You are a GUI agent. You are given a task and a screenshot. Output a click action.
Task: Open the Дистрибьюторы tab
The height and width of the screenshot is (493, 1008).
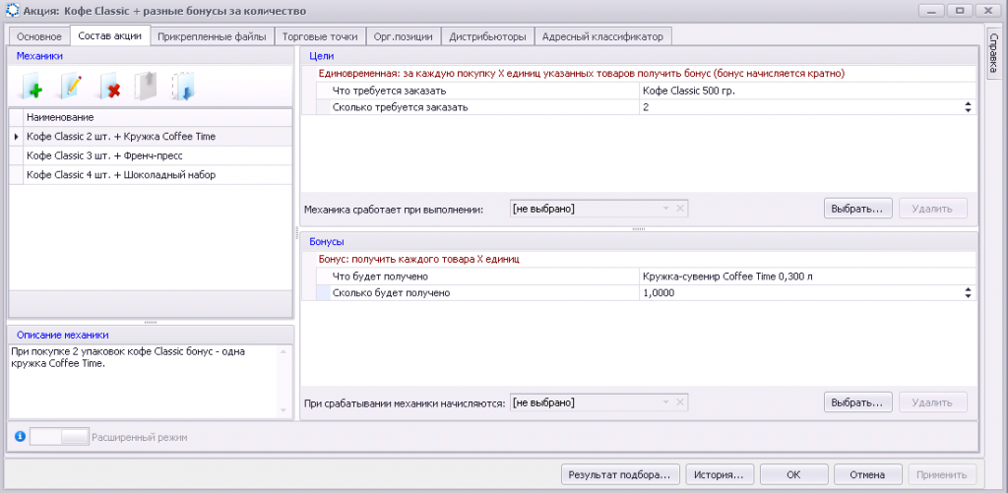click(x=488, y=36)
